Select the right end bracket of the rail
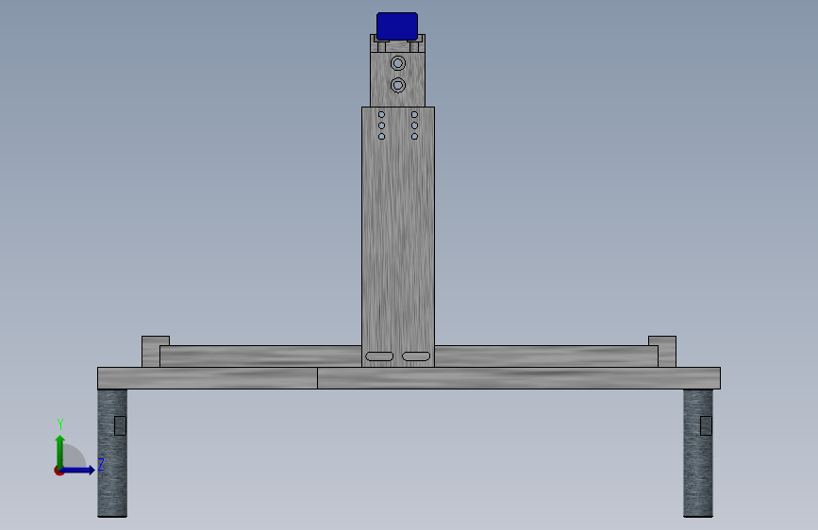Image resolution: width=818 pixels, height=530 pixels. pyautogui.click(x=666, y=352)
